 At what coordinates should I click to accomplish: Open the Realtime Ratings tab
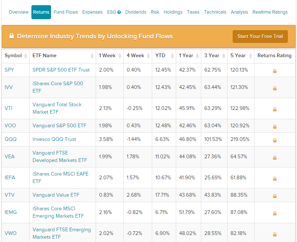pyautogui.click(x=270, y=12)
